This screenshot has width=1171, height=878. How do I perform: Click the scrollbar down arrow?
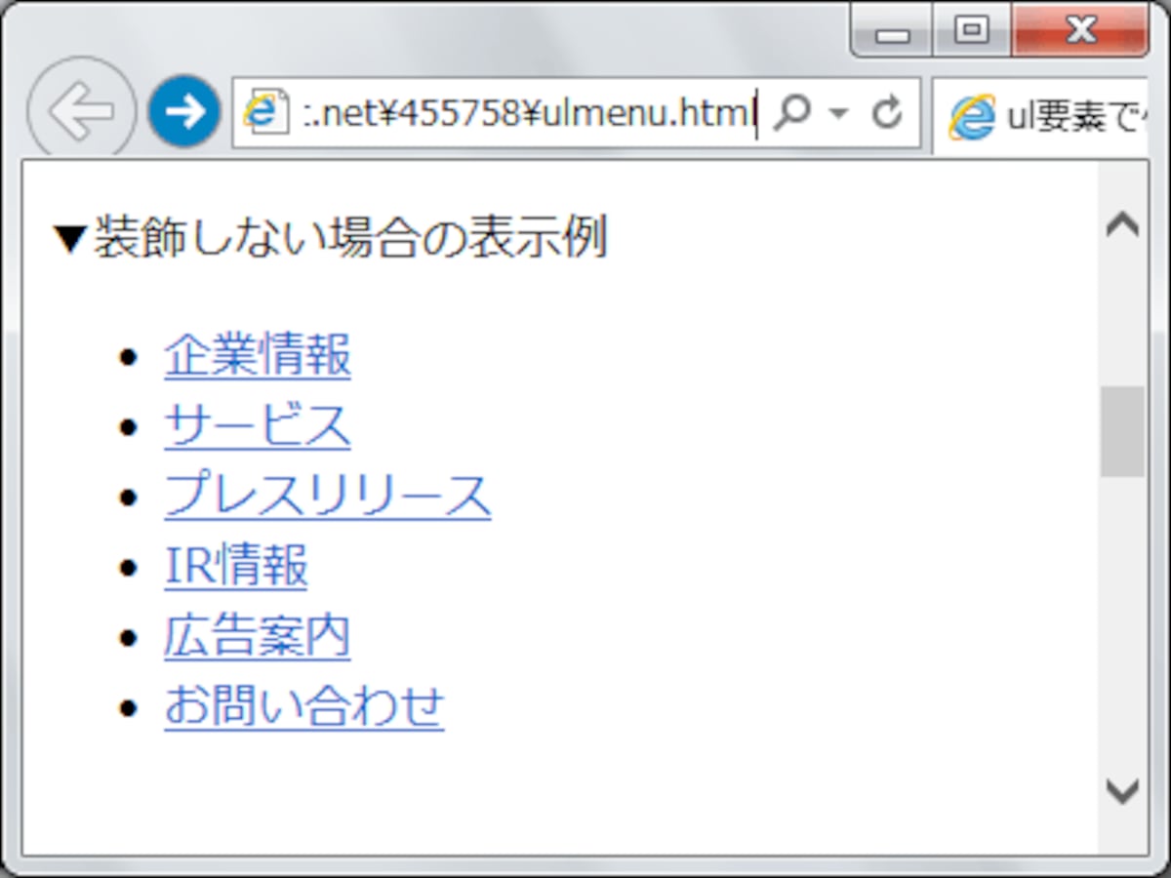click(x=1123, y=790)
